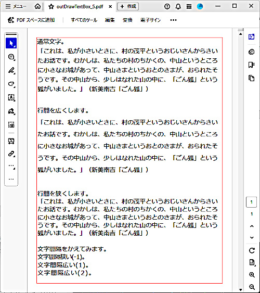
Task: Click the text 文字間隔をかえてみます。
Action: click(72, 249)
